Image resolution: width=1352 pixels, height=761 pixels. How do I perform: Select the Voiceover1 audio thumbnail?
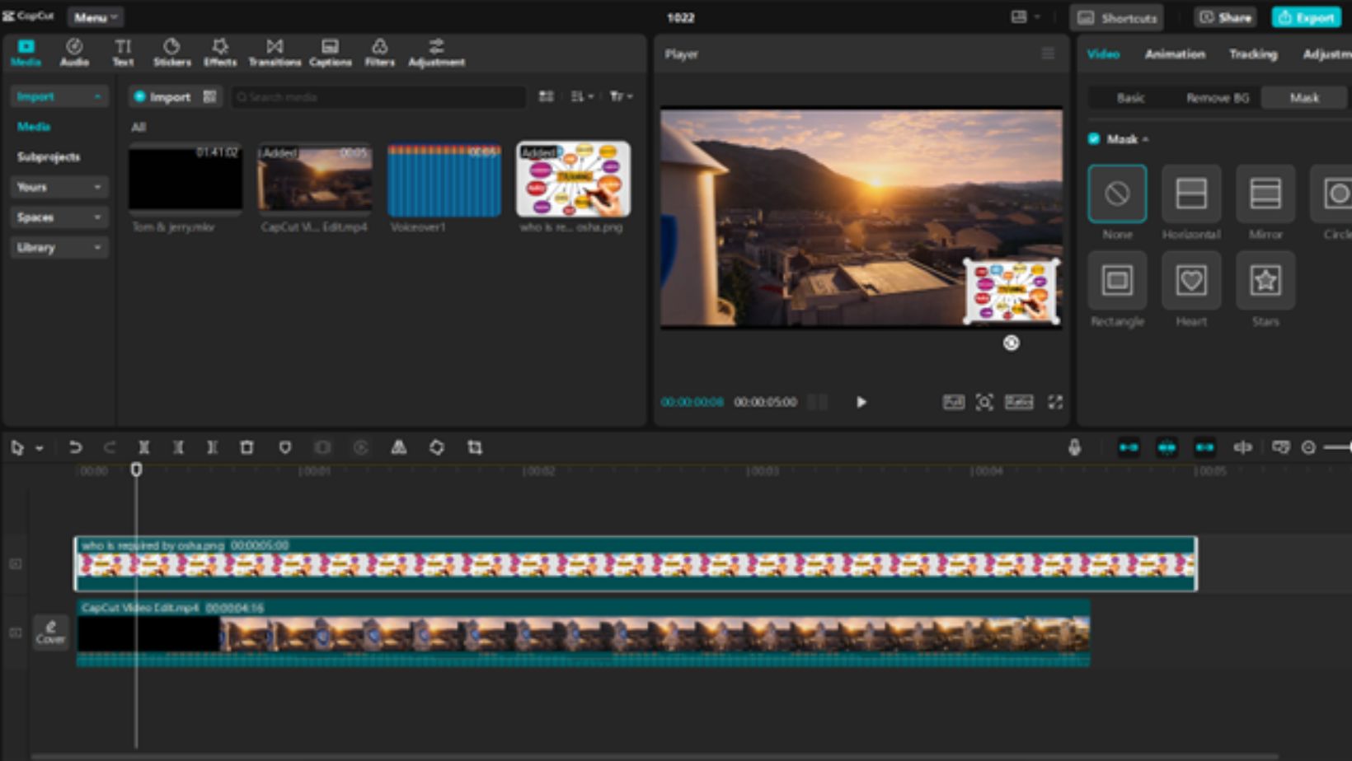point(444,180)
